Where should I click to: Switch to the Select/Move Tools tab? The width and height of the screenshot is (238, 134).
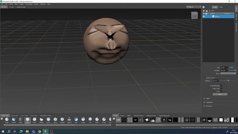45,116
